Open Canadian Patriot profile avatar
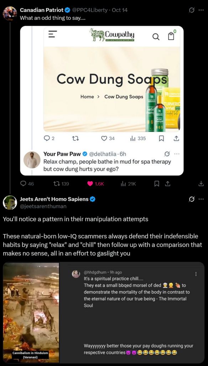The width and height of the screenshot is (208, 366). pyautogui.click(x=10, y=13)
